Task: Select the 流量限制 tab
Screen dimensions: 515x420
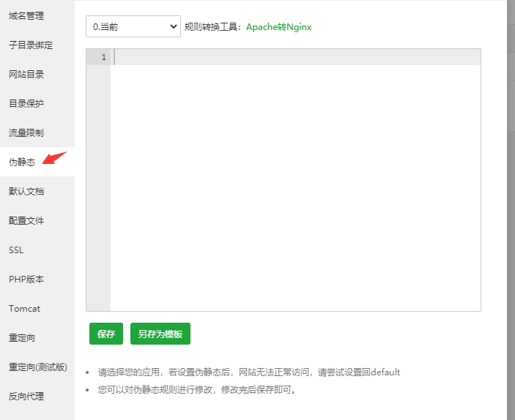Action: point(37,132)
